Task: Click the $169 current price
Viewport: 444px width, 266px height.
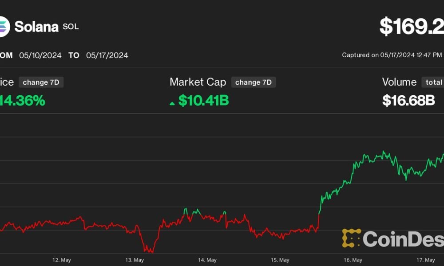Action: [x=411, y=27]
